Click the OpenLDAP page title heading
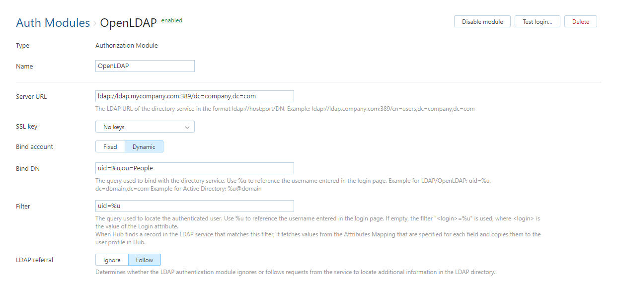The width and height of the screenshot is (617, 283). [128, 23]
